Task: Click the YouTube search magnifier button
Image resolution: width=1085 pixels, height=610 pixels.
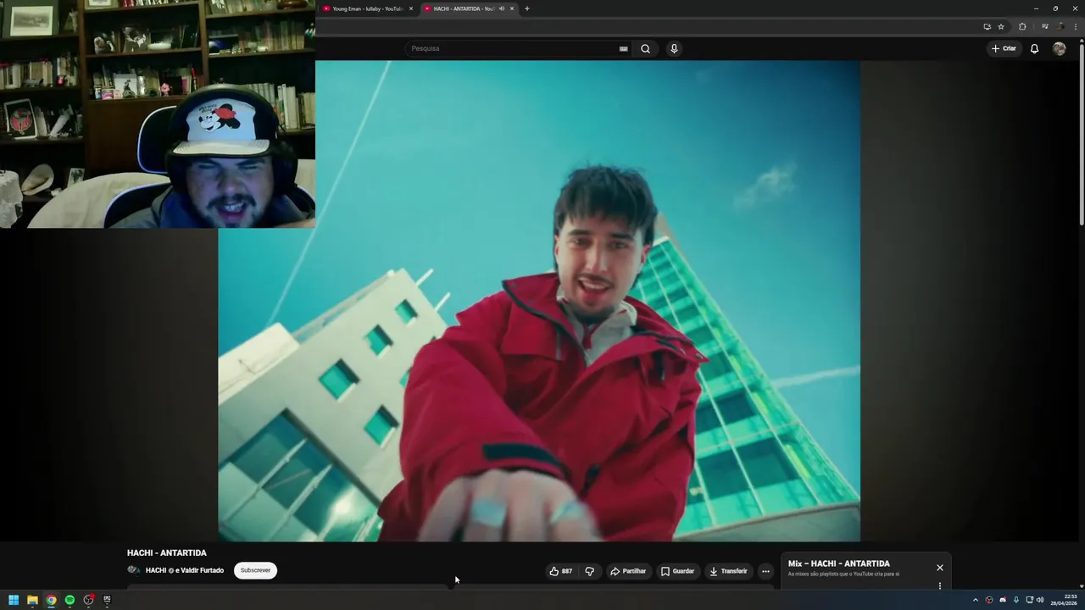Action: tap(645, 48)
